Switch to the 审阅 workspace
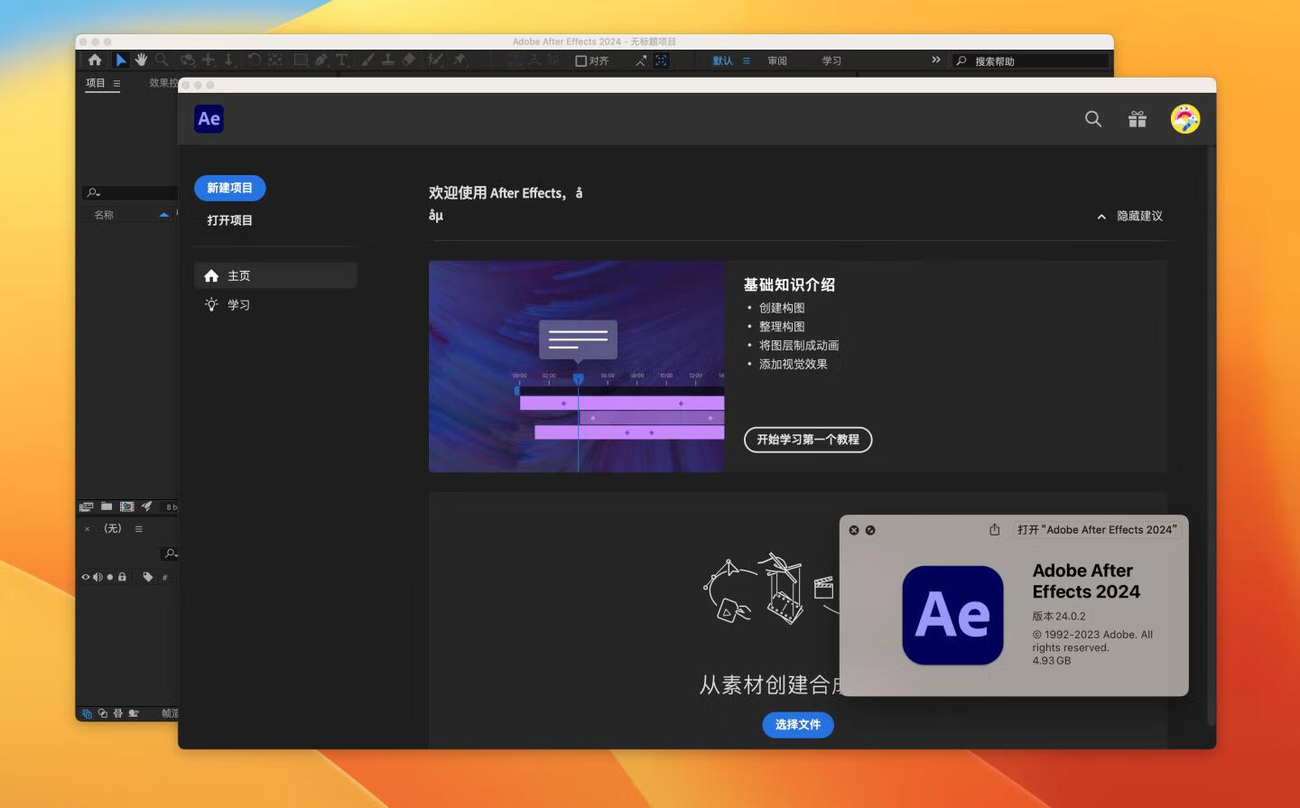The height and width of the screenshot is (808, 1300). click(777, 60)
